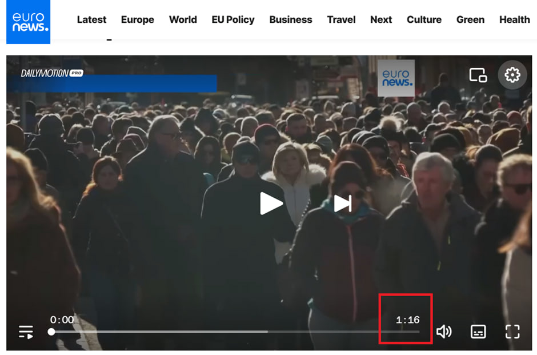Open video settings gear icon
Viewport: 537px width, 355px height.
pyautogui.click(x=512, y=75)
